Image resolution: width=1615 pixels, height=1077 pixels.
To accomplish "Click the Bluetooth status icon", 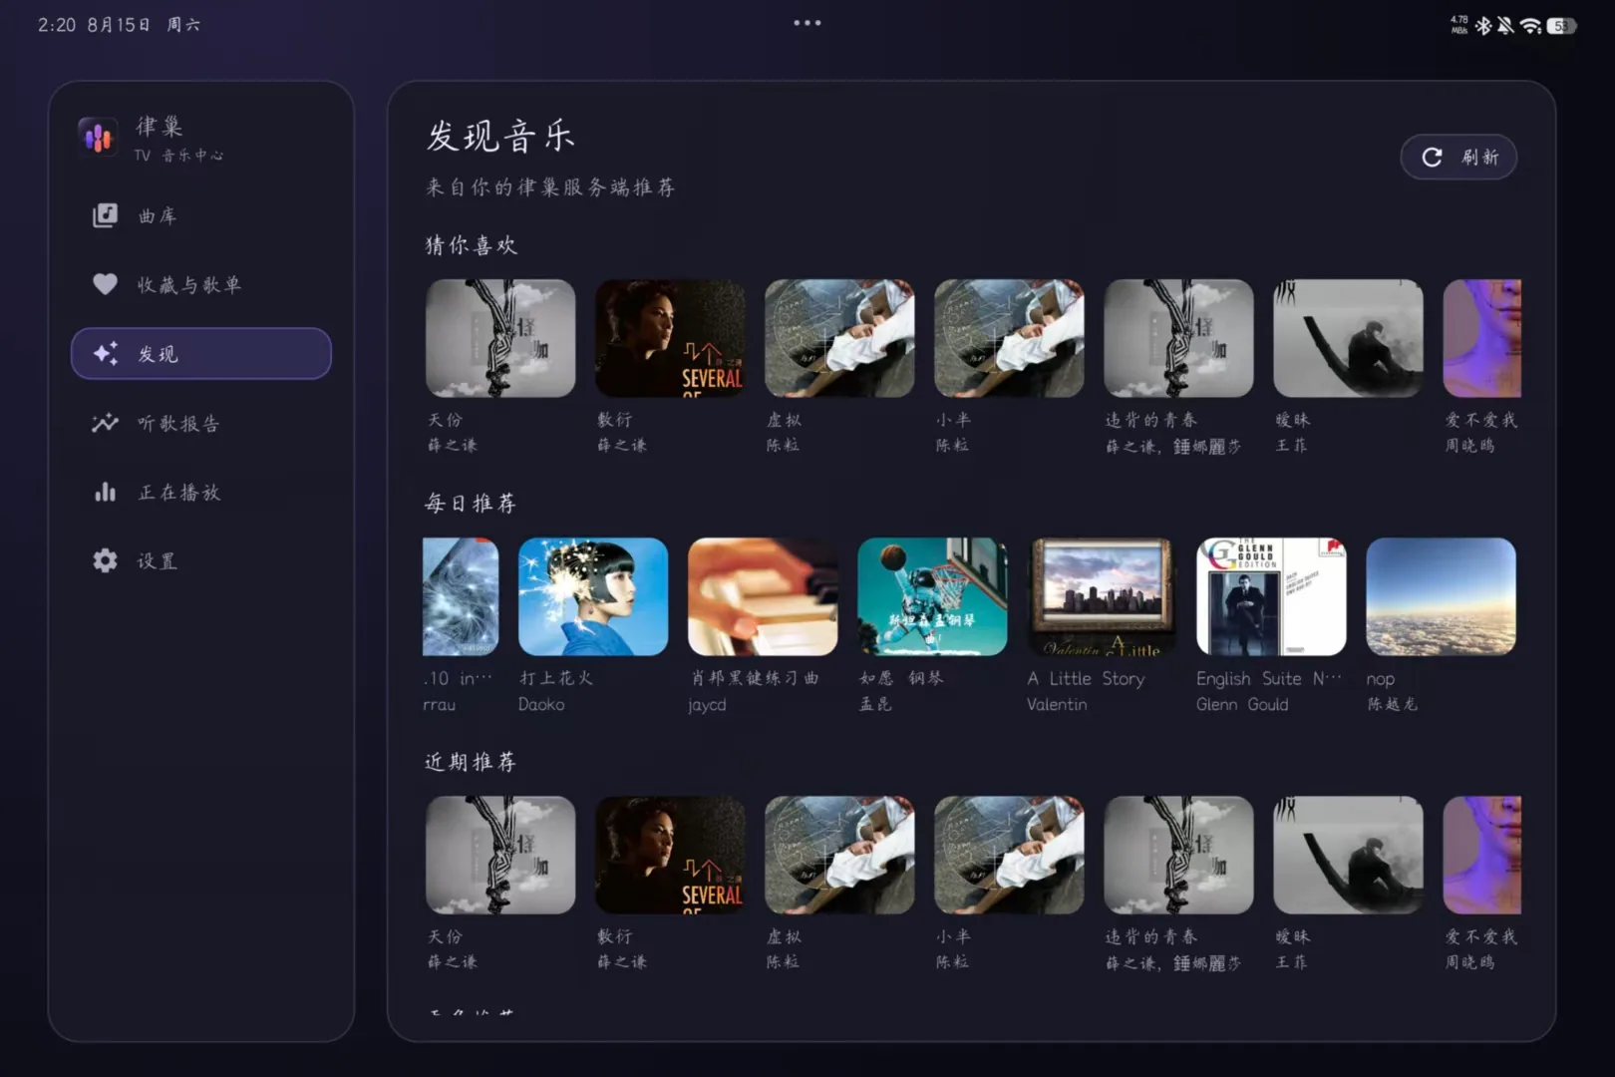I will point(1483,26).
